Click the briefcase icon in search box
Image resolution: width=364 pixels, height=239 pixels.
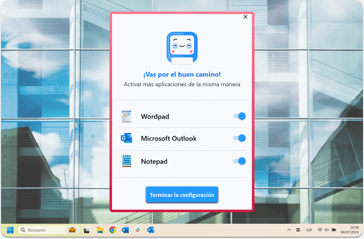click(x=72, y=230)
